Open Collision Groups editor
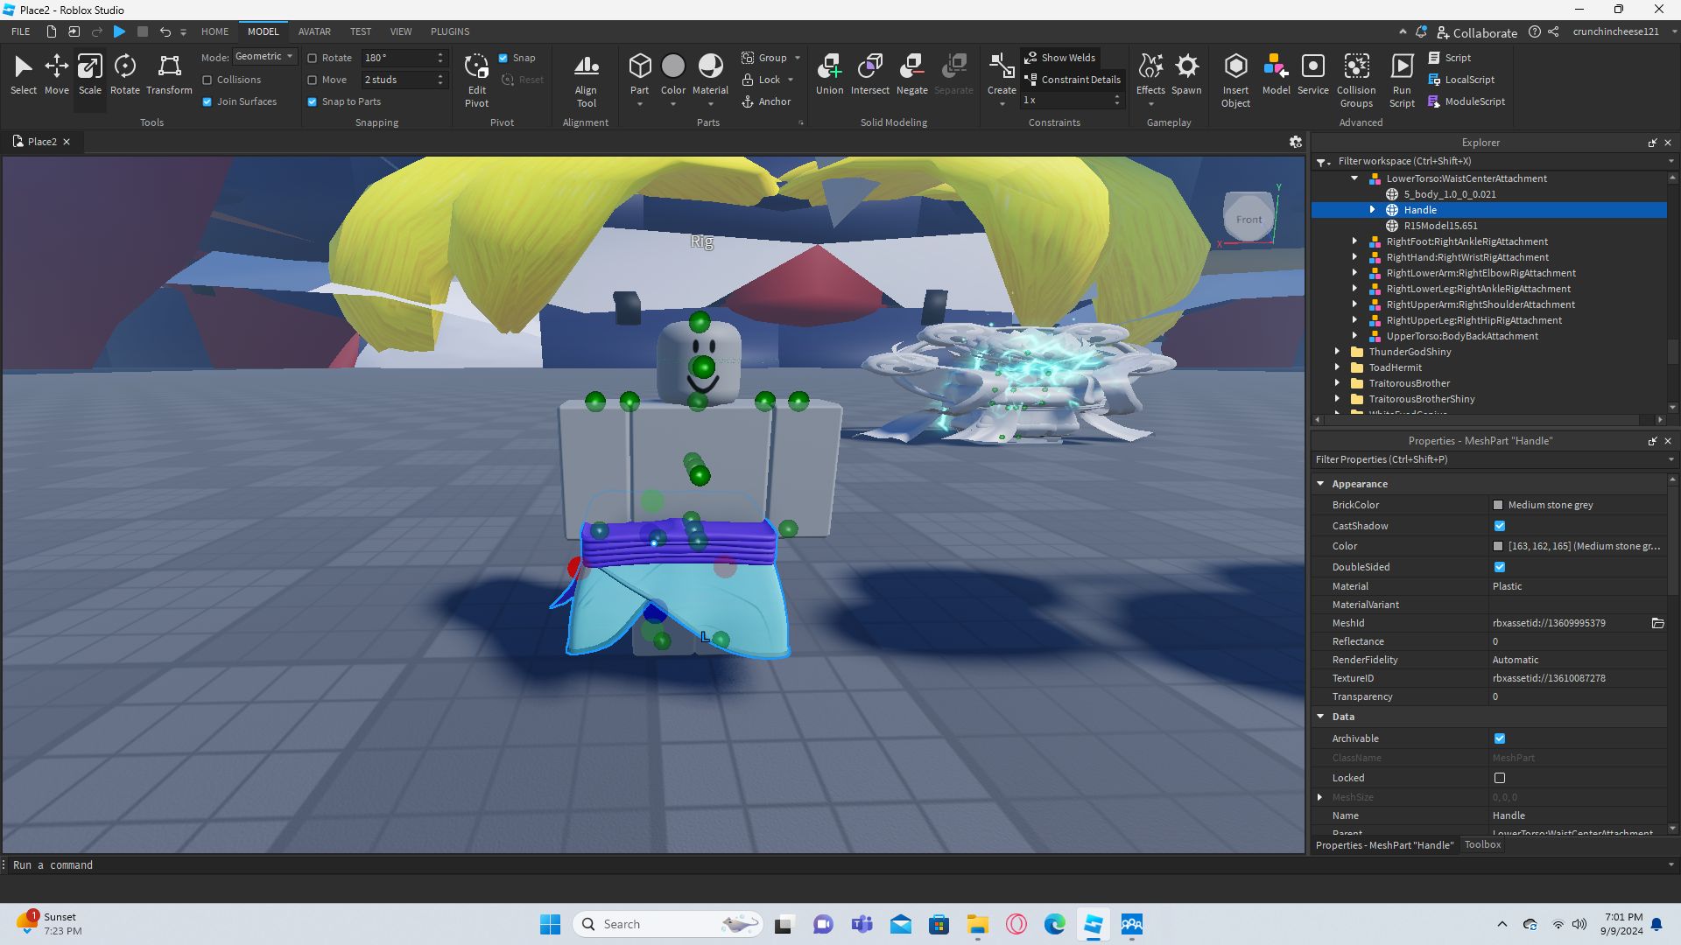Image resolution: width=1681 pixels, height=945 pixels. pyautogui.click(x=1356, y=79)
